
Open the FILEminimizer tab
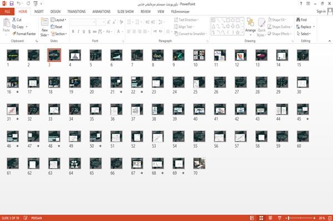pos(180,12)
